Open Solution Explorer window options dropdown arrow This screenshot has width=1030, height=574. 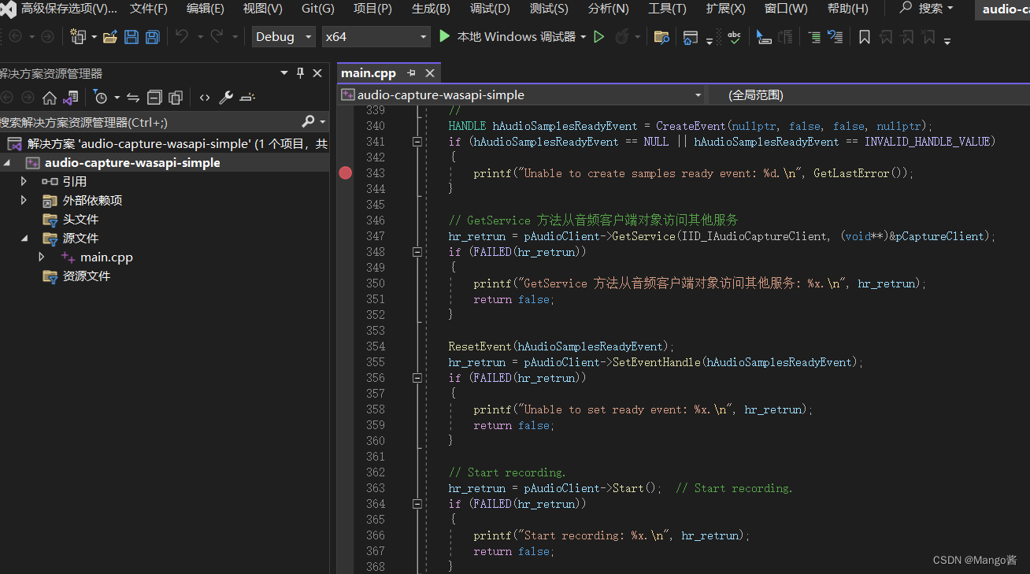click(284, 73)
